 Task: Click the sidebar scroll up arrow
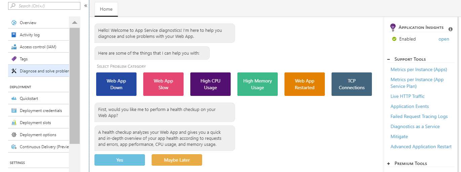point(75,22)
